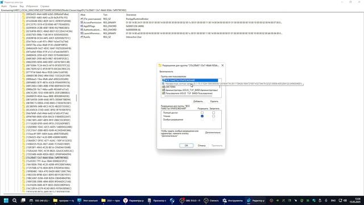
Task: Allow Полный доступ checkbox
Action: [x=202, y=113]
